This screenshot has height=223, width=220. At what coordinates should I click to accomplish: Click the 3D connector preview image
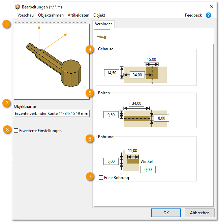(x=52, y=61)
